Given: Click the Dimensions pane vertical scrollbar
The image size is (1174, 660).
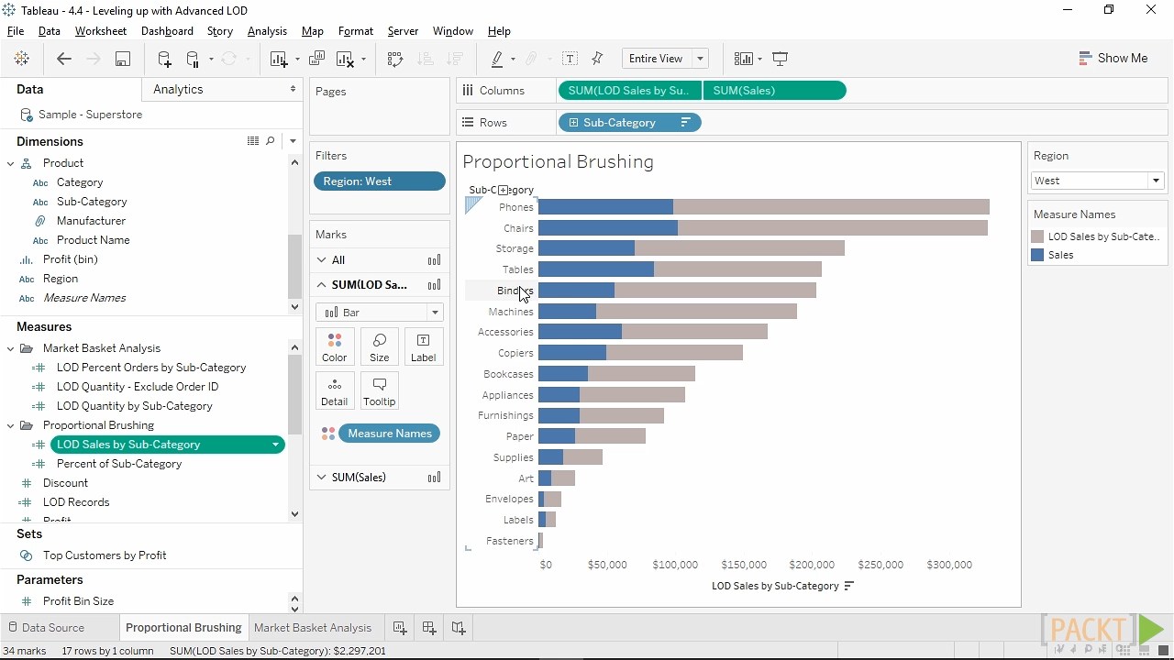Looking at the screenshot, I should click(x=294, y=267).
